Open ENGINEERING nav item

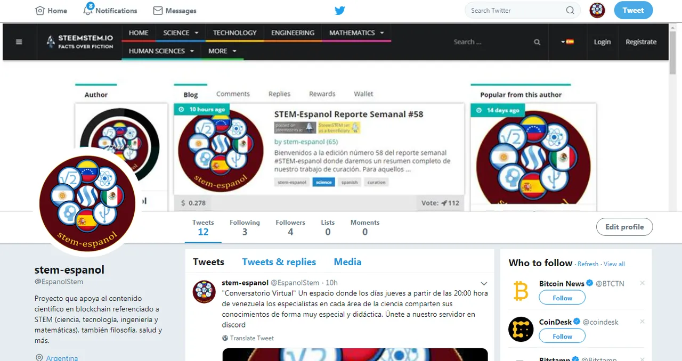click(x=293, y=32)
